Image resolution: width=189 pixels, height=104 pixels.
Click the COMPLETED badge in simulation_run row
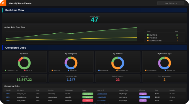88,97
